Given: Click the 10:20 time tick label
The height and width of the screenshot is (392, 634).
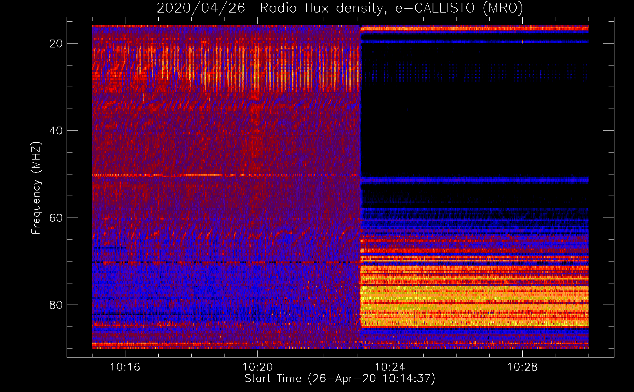Looking at the screenshot, I should (257, 367).
